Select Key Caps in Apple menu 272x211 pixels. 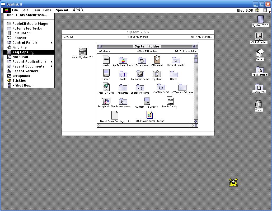[x=29, y=52]
